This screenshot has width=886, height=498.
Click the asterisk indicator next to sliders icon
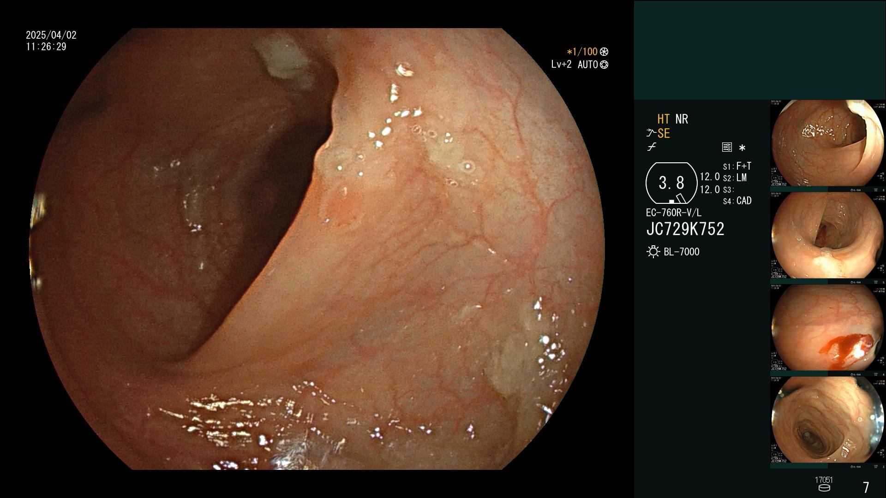click(742, 148)
